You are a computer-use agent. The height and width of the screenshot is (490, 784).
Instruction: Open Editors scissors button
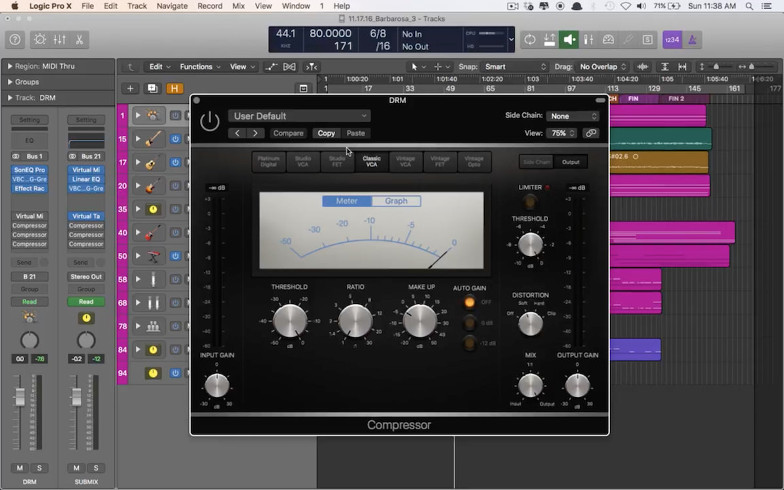pos(79,39)
